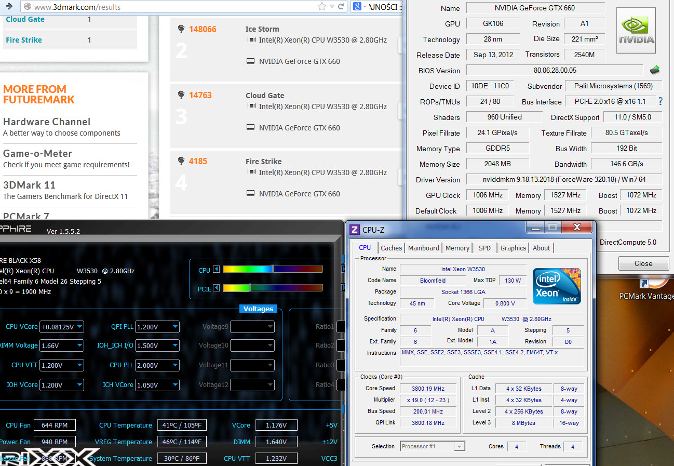Click the browser address bar URL
Screen dimensions: 674x466
click(78, 7)
